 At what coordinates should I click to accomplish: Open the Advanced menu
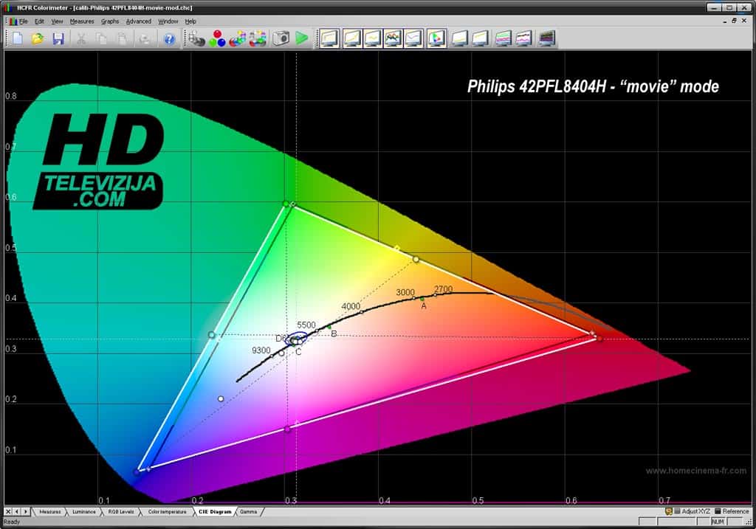click(138, 21)
